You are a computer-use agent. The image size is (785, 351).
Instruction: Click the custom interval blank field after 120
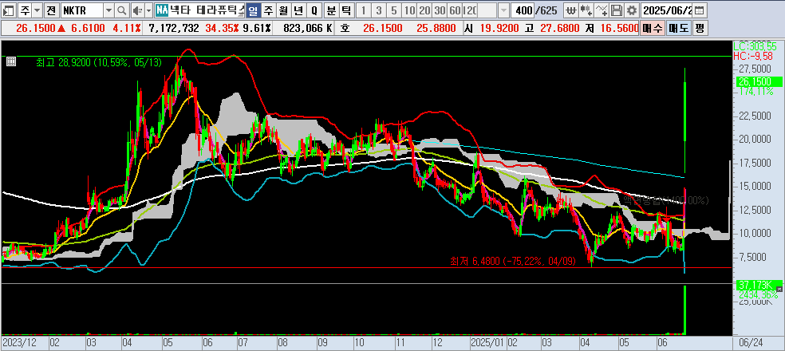[x=488, y=10]
